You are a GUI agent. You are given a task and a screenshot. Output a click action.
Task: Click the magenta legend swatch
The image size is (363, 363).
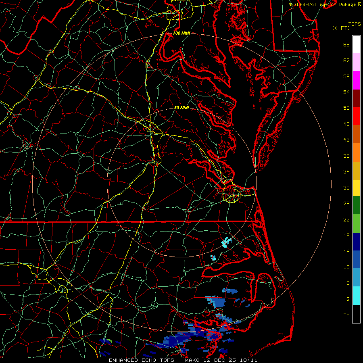point(356,80)
